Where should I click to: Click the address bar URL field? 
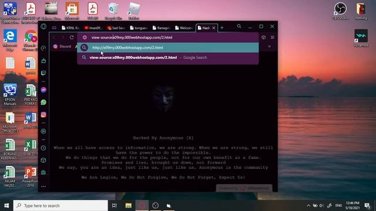click(168, 38)
